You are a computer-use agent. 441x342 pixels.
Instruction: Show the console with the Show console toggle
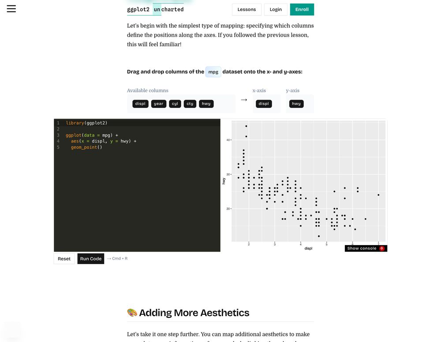(x=362, y=248)
